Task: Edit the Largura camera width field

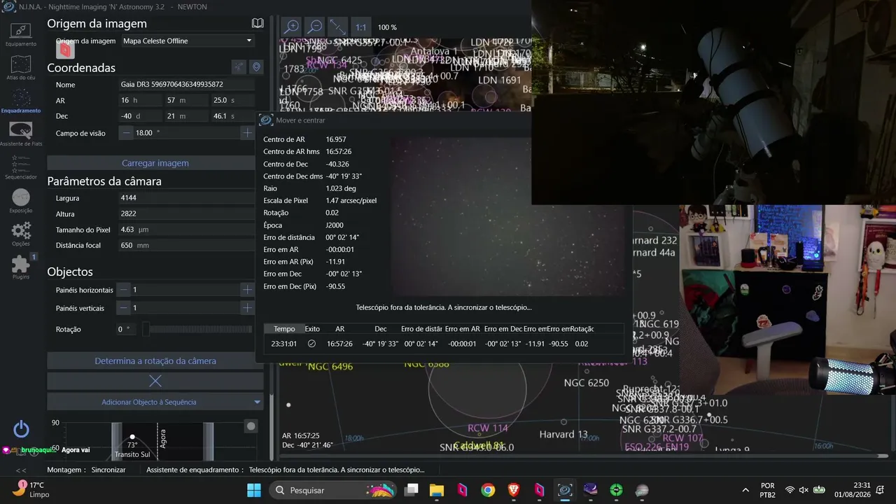Action: 186,198
